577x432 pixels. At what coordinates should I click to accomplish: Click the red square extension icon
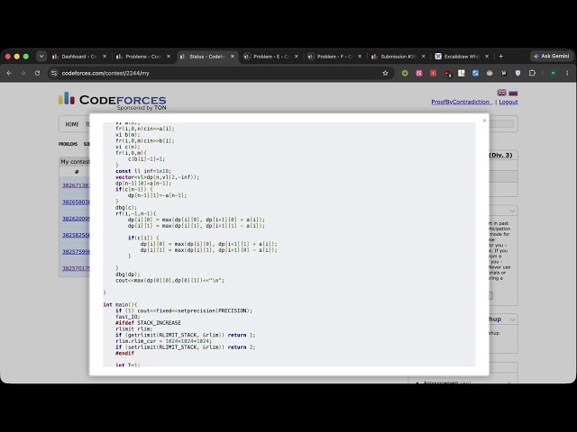pos(433,73)
